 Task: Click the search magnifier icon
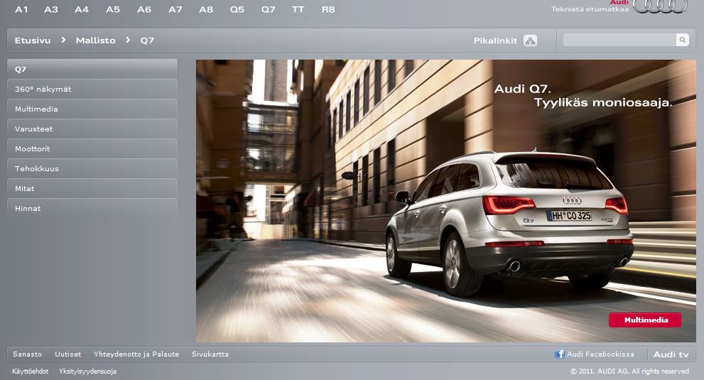pyautogui.click(x=682, y=40)
